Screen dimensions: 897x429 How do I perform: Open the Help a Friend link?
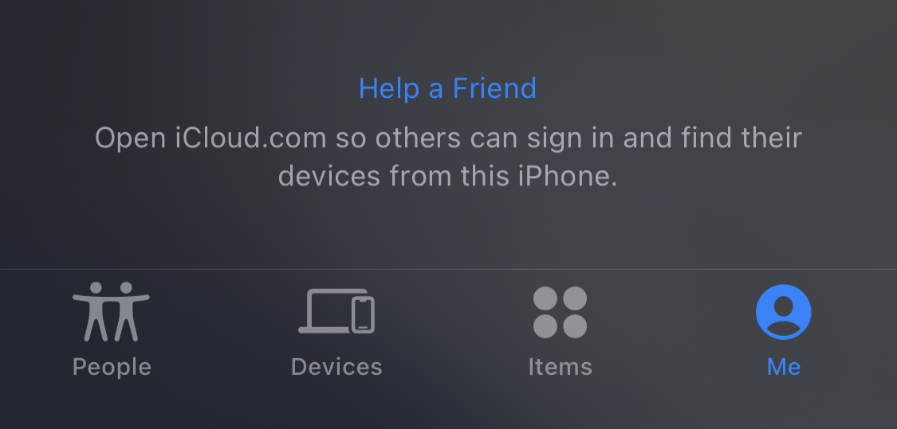tap(447, 88)
